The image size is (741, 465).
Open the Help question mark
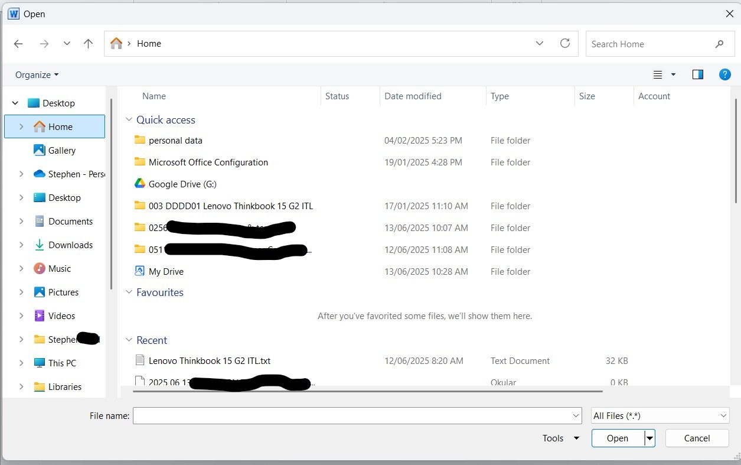click(x=725, y=74)
